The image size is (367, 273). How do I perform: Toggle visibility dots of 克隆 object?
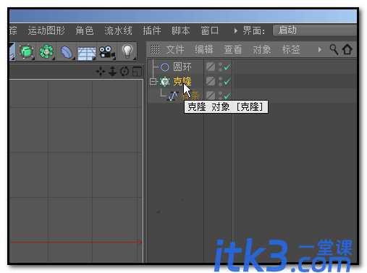pos(220,81)
